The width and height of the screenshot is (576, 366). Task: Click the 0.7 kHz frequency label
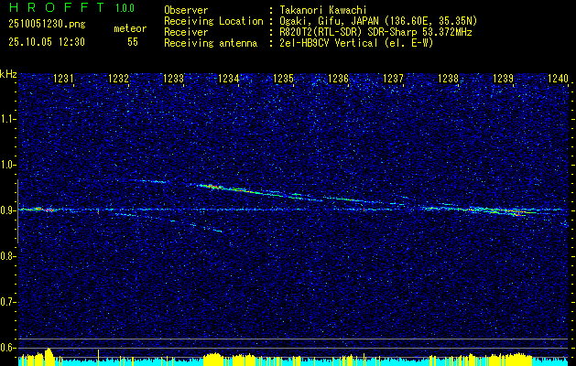pos(8,302)
